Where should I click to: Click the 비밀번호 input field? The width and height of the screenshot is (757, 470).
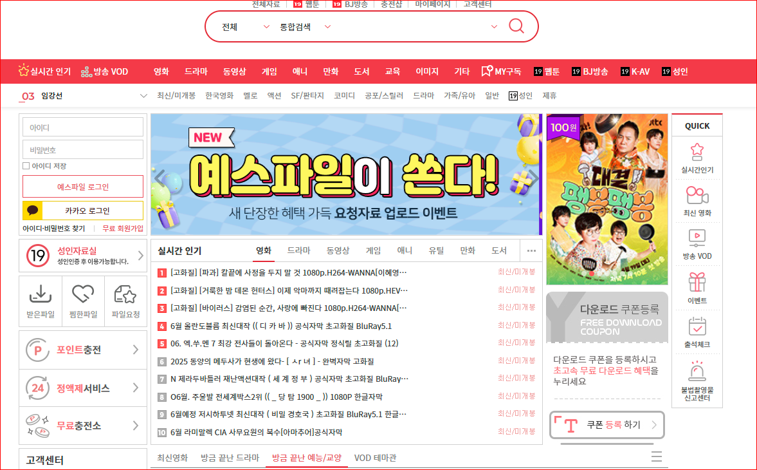pyautogui.click(x=83, y=150)
